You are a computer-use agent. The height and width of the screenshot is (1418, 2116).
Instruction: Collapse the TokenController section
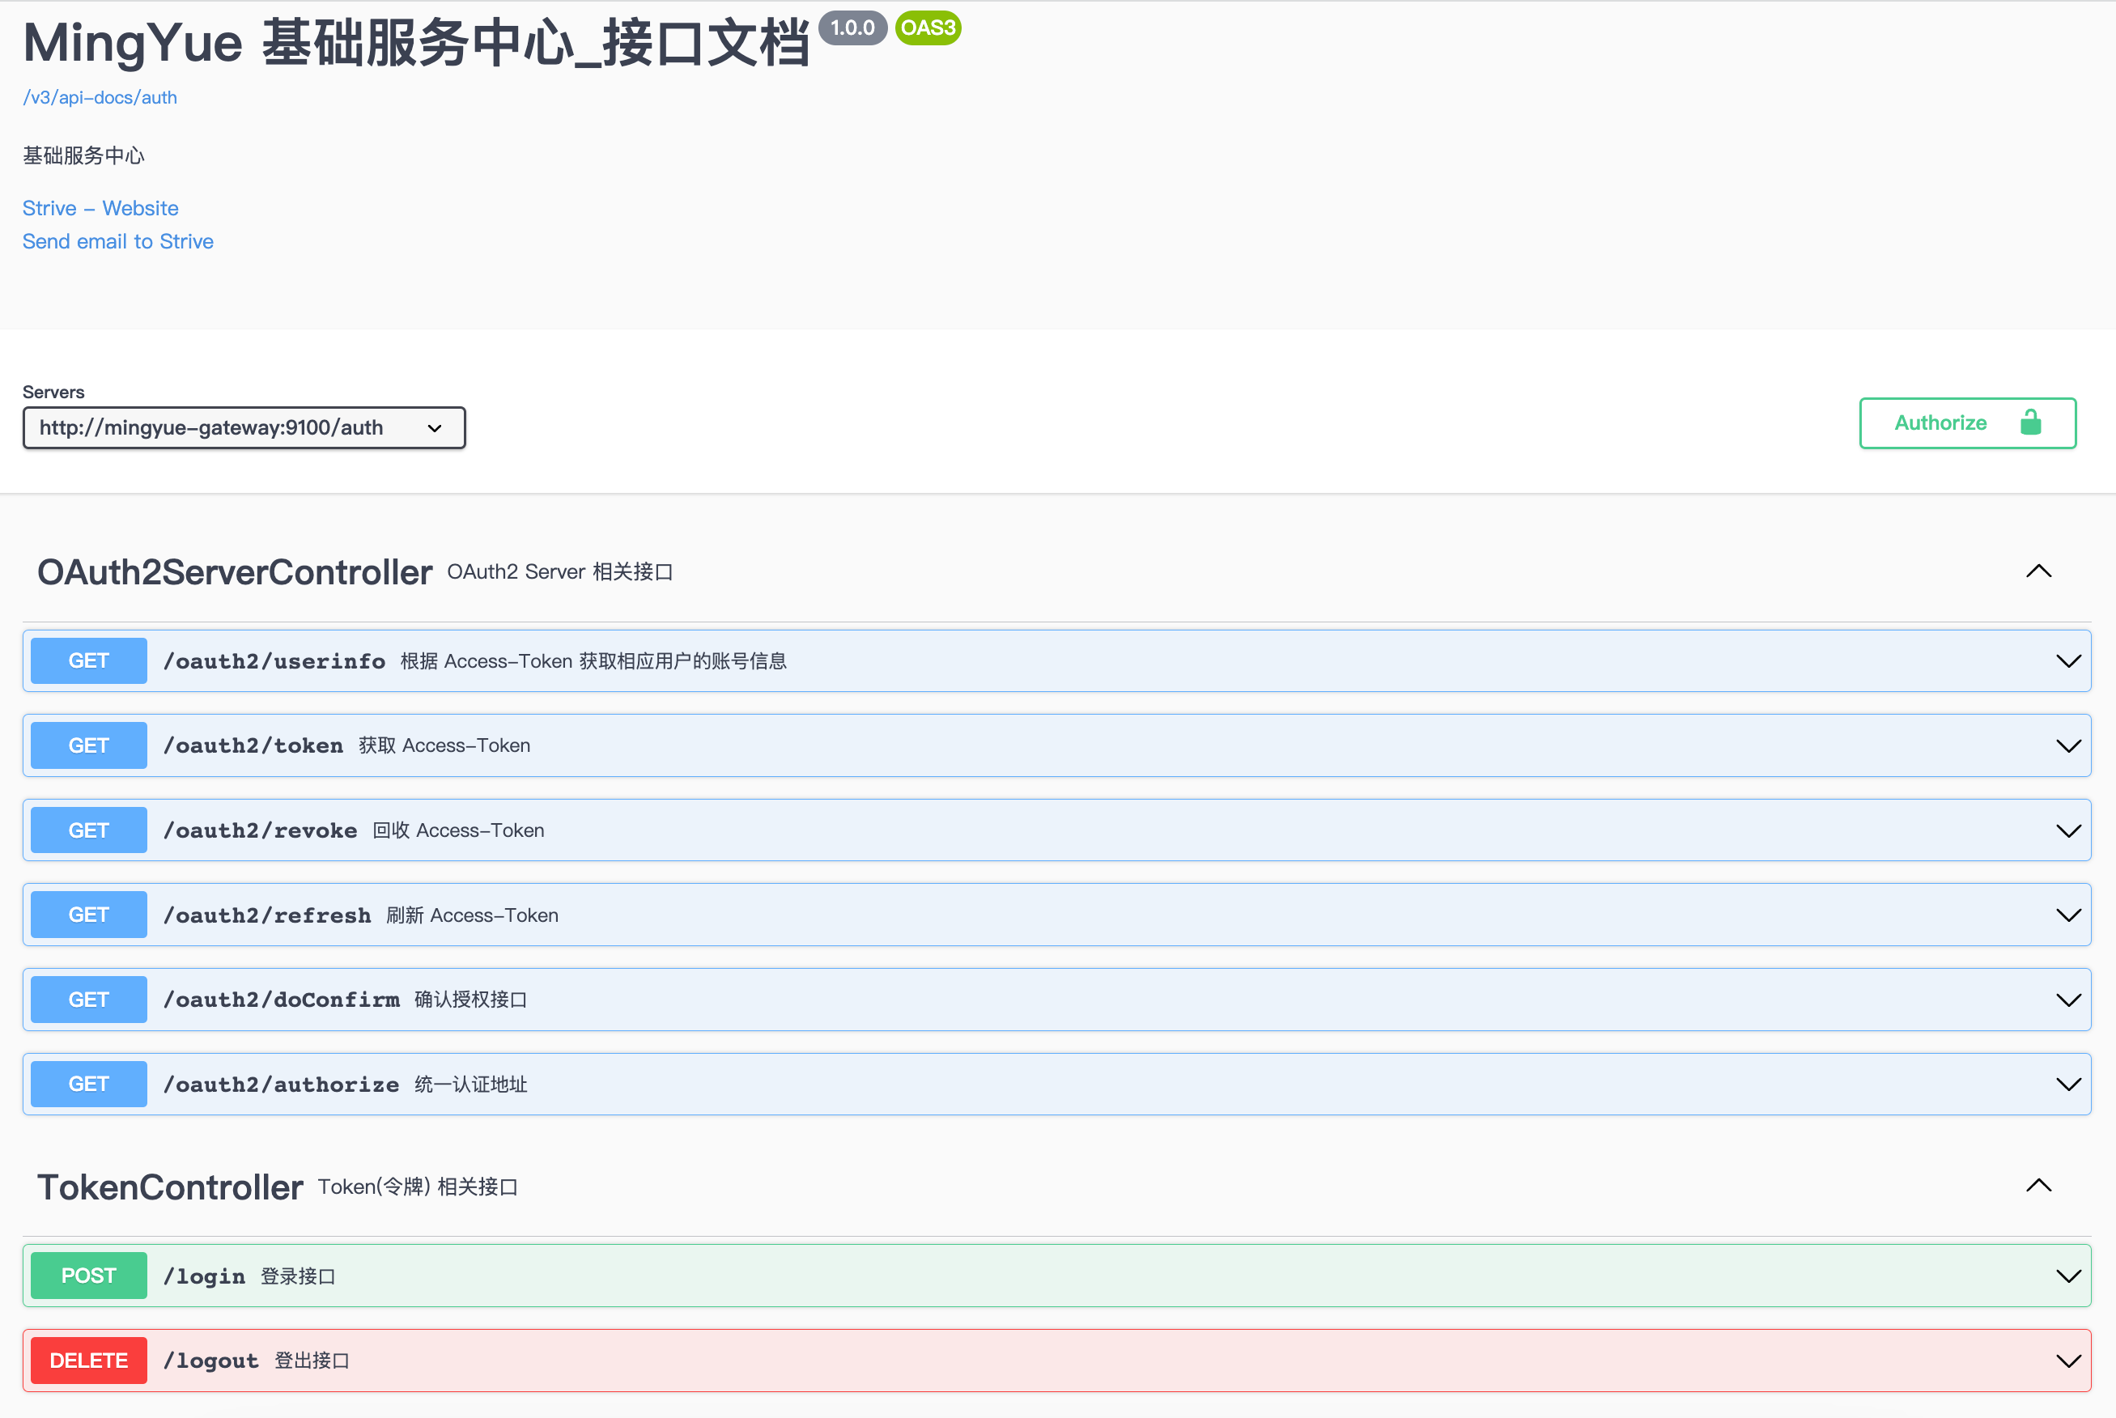(2040, 1184)
